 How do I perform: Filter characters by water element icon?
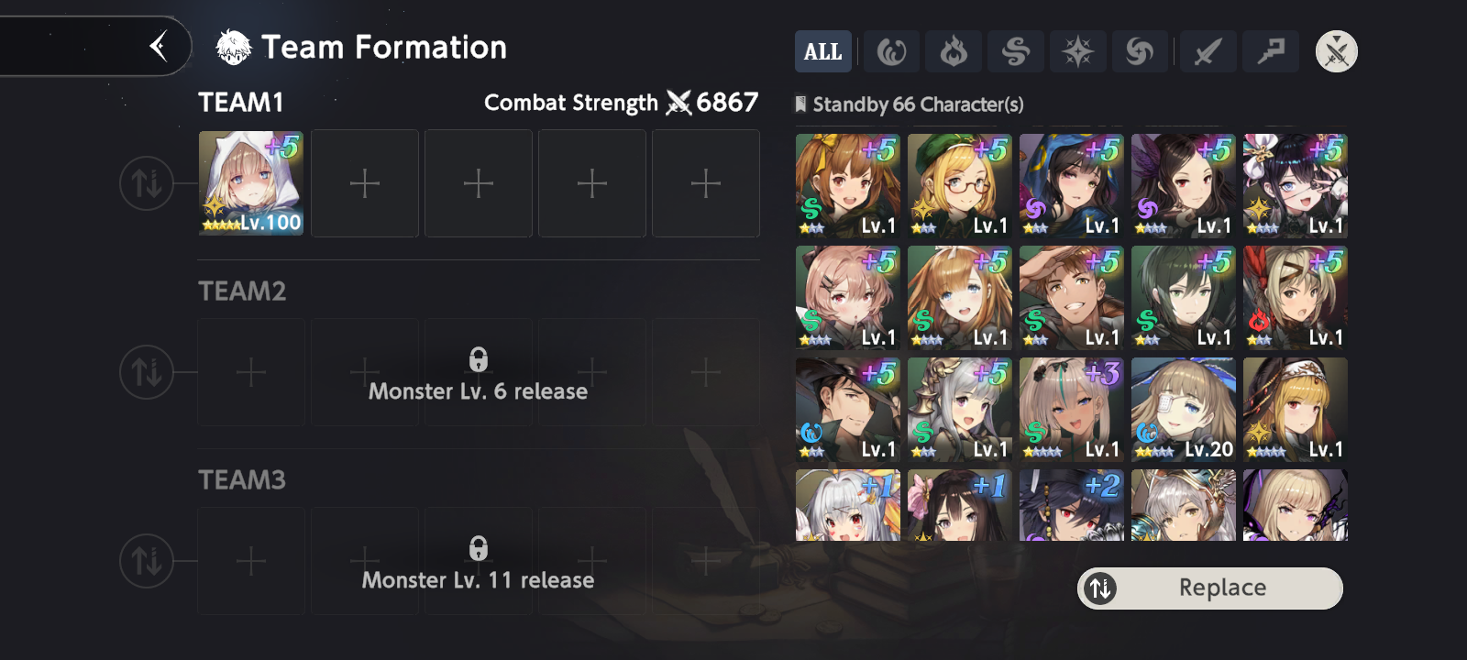pyautogui.click(x=891, y=51)
